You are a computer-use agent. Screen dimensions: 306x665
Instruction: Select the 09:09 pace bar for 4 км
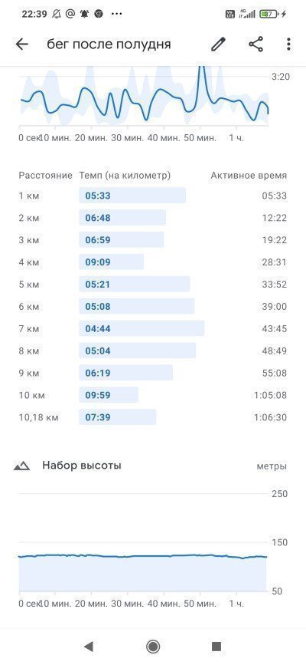pyautogui.click(x=112, y=262)
